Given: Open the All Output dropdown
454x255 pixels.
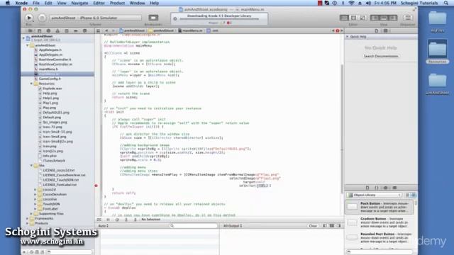Looking at the screenshot, I should (x=233, y=226).
